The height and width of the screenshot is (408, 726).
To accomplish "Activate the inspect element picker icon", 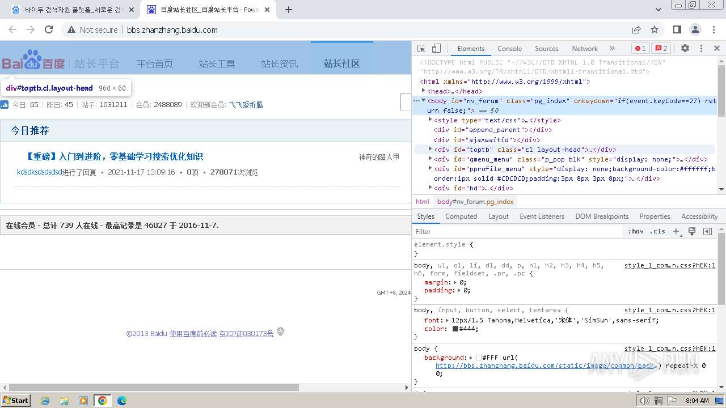I will pyautogui.click(x=421, y=49).
